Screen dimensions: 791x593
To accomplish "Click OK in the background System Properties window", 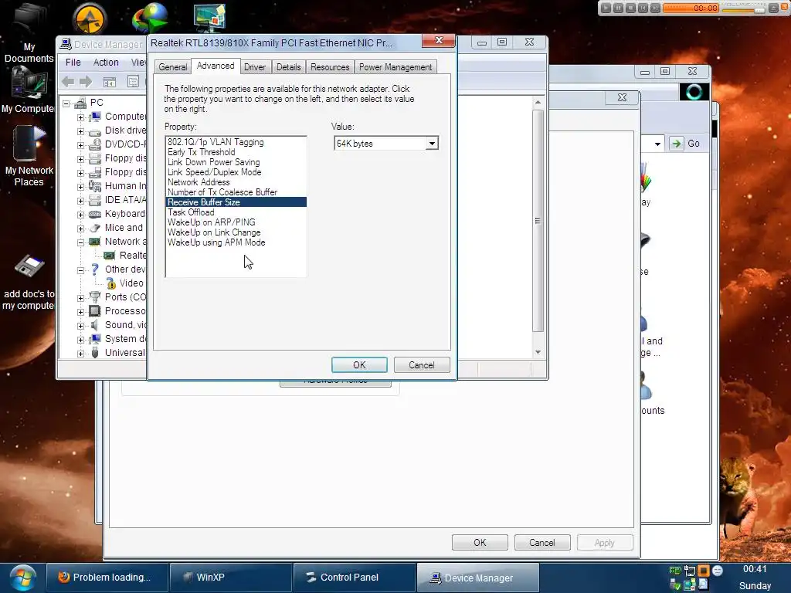I will 480,543.
